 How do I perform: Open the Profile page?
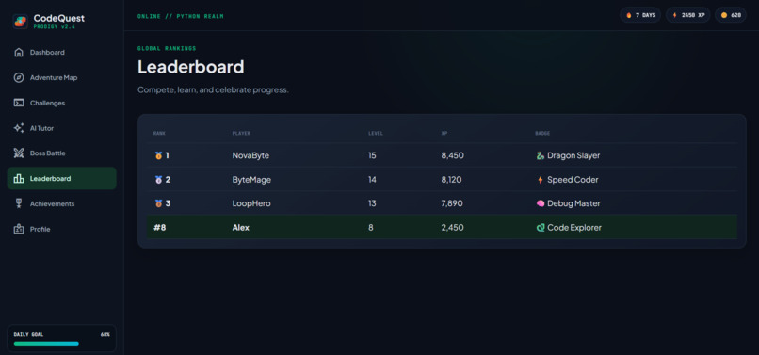61,229
